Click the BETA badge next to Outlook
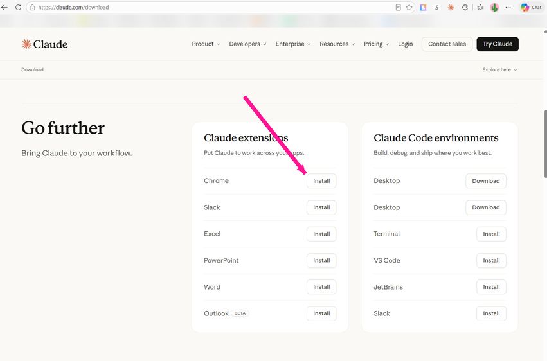This screenshot has width=547, height=361. [240, 313]
